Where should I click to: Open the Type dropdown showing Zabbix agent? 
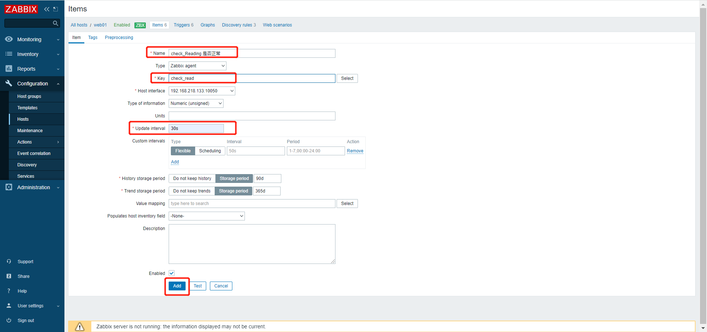[197, 66]
